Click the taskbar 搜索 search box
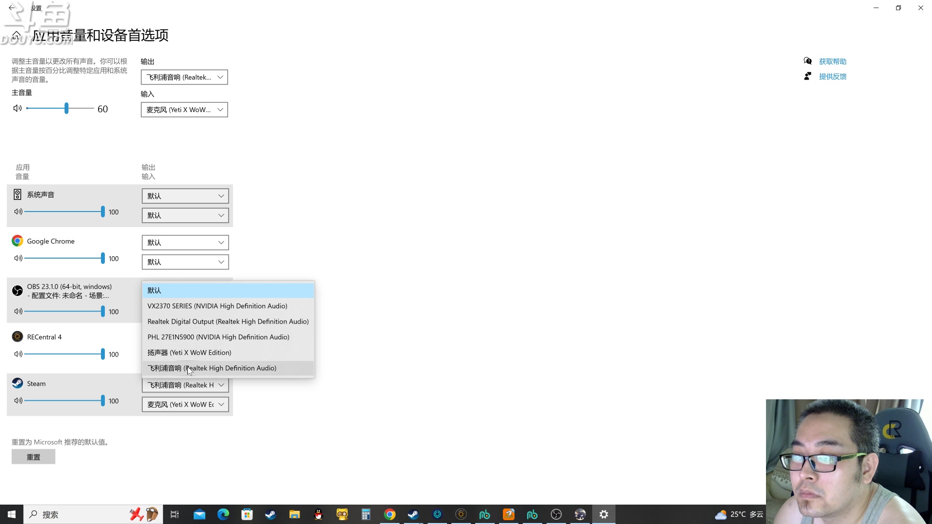The image size is (932, 524). (93, 514)
